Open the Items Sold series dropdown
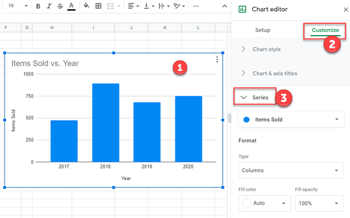350x218 pixels. pyautogui.click(x=291, y=120)
